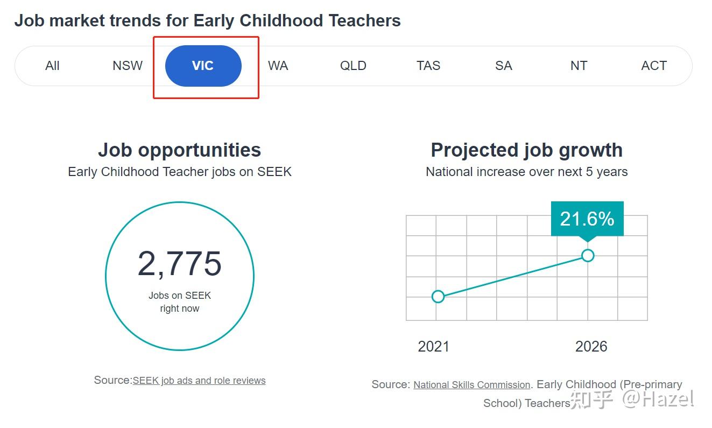Click the Job opportunities heading
Screen dimensions: 712x428
click(x=180, y=150)
